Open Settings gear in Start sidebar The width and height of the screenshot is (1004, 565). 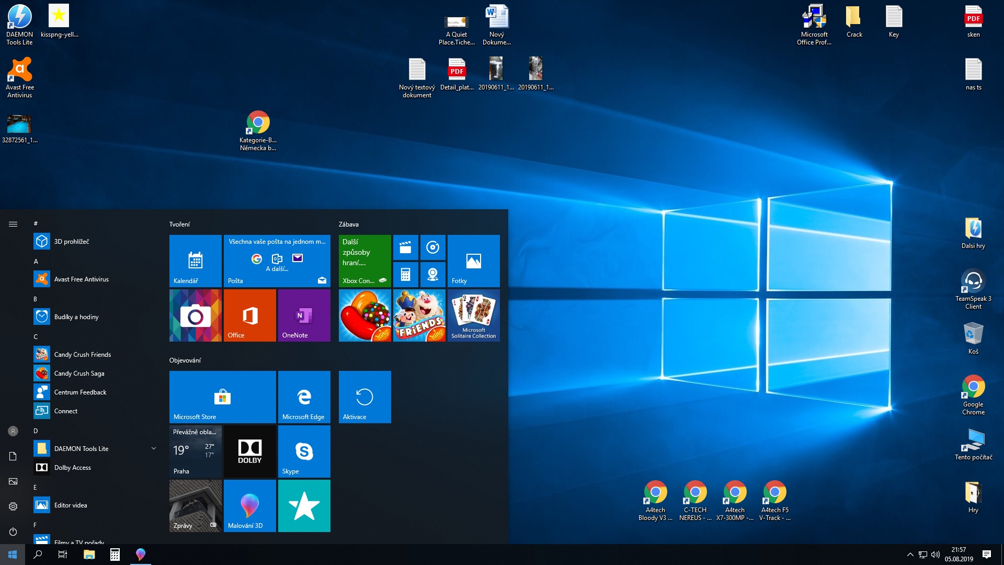13,506
